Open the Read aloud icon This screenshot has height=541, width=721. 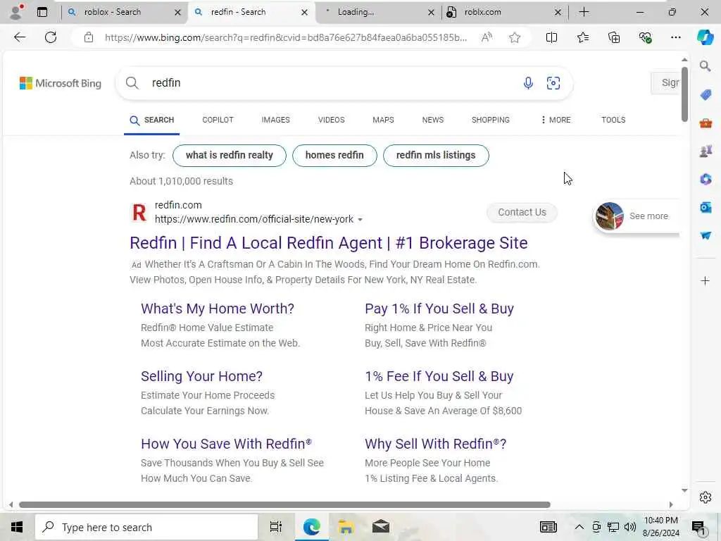click(487, 37)
